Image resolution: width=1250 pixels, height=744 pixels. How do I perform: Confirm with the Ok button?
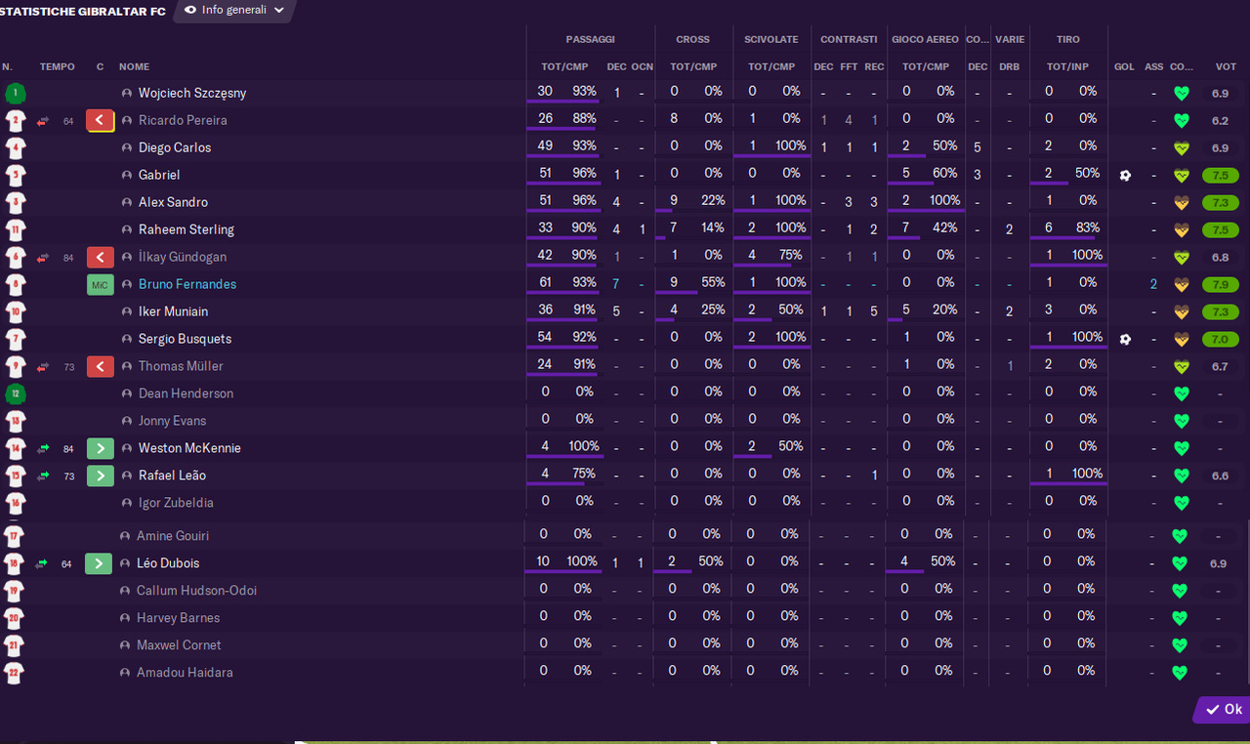(1224, 710)
